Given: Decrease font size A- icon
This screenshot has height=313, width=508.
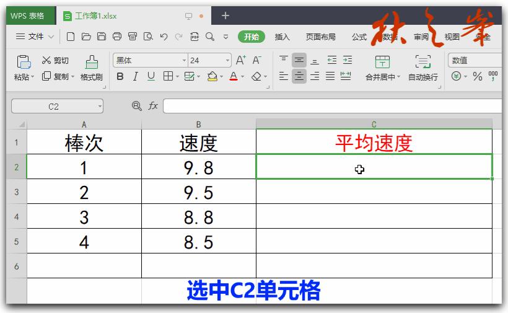Looking at the screenshot, I should point(256,60).
